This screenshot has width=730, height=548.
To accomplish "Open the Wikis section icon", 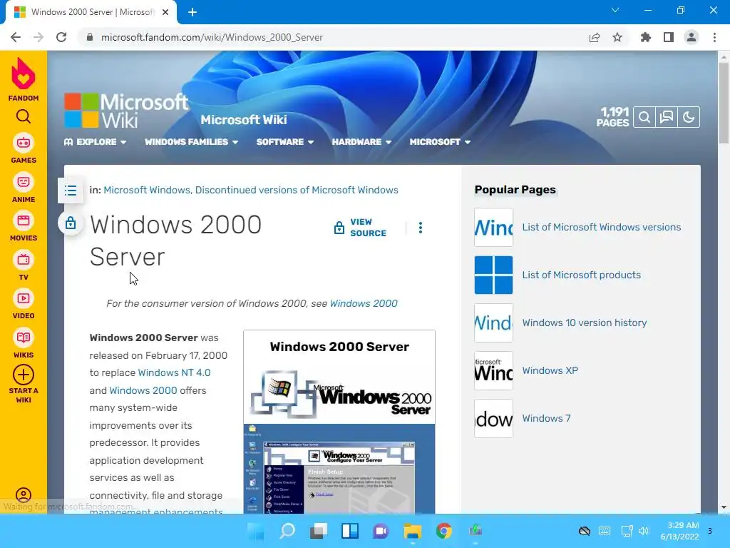I will (x=24, y=338).
